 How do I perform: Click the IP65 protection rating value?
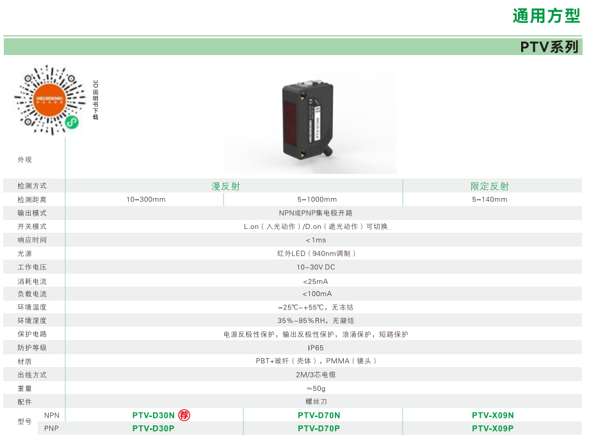pyautogui.click(x=316, y=348)
